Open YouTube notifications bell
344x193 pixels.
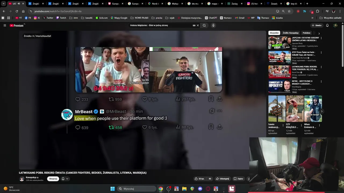pyautogui.click(x=327, y=25)
